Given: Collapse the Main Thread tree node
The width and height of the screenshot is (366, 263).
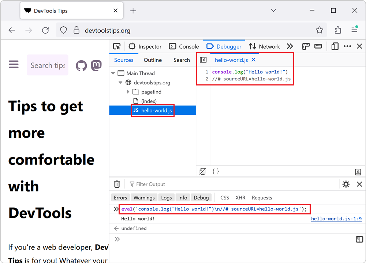Looking at the screenshot, I should coord(113,73).
